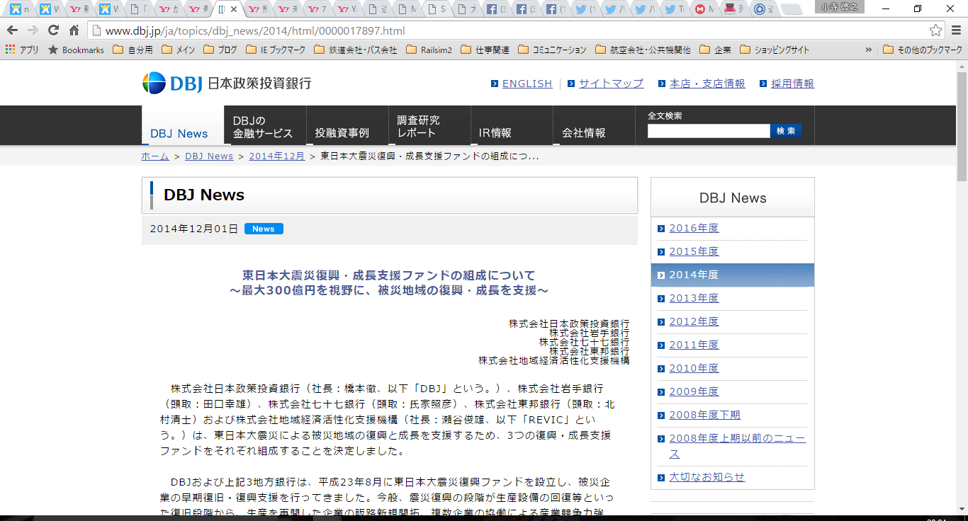Viewport: 968px width, 521px height.
Task: Select the highlighted 2014年度 sidebar item
Action: click(x=733, y=275)
